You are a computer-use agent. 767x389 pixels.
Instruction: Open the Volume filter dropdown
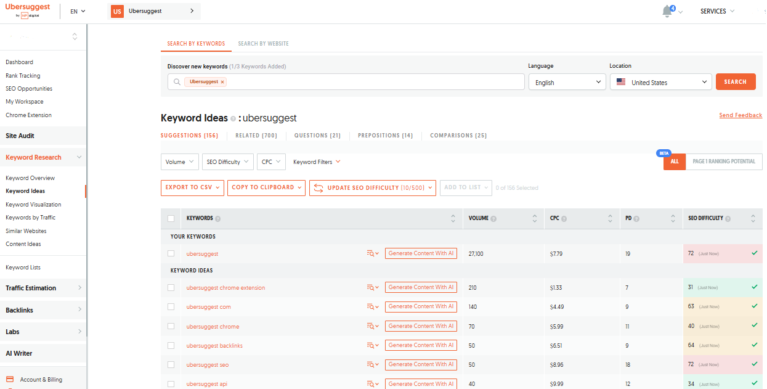coord(180,162)
